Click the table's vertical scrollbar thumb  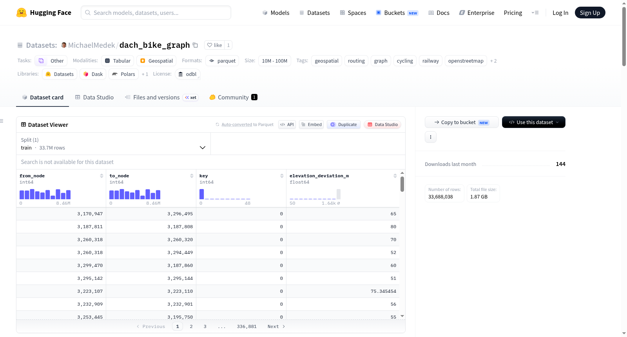click(402, 184)
